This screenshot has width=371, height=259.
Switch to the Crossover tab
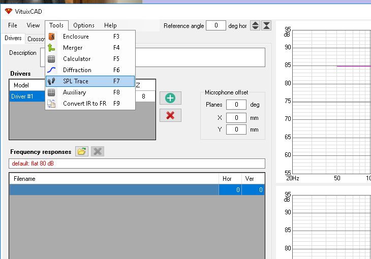[36, 39]
